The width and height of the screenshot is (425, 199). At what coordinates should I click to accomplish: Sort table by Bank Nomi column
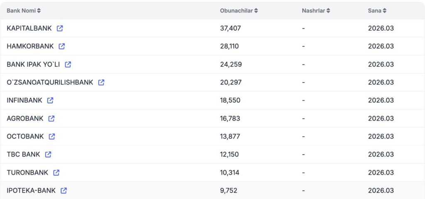click(x=24, y=11)
